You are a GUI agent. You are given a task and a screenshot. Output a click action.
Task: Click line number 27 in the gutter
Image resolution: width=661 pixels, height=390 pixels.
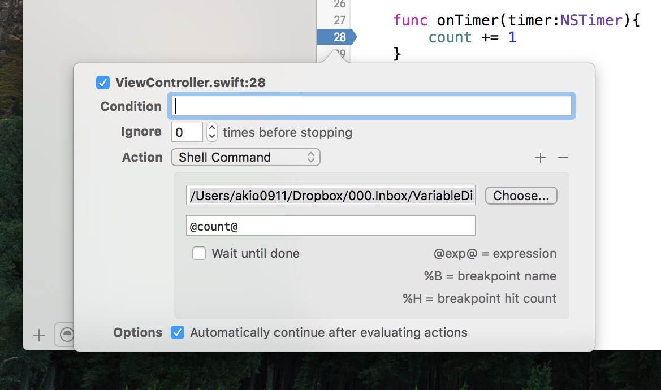(x=339, y=20)
